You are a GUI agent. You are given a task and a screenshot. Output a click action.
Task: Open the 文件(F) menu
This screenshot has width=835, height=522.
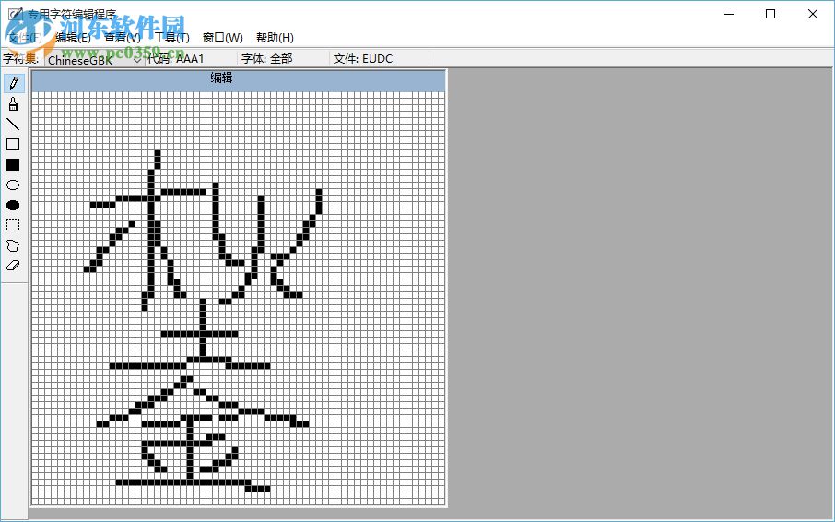click(25, 37)
